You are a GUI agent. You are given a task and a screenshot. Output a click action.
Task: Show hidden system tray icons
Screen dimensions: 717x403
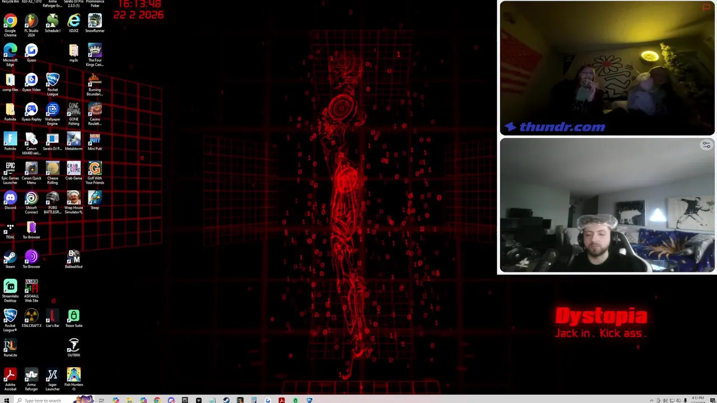point(651,400)
